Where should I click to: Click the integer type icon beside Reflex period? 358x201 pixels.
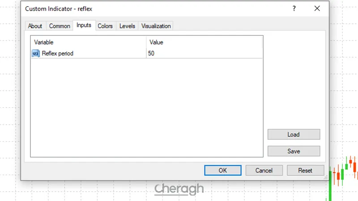tap(35, 54)
